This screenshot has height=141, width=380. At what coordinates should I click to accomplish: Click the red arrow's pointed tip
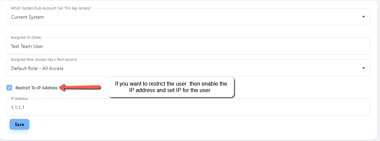click(x=61, y=88)
